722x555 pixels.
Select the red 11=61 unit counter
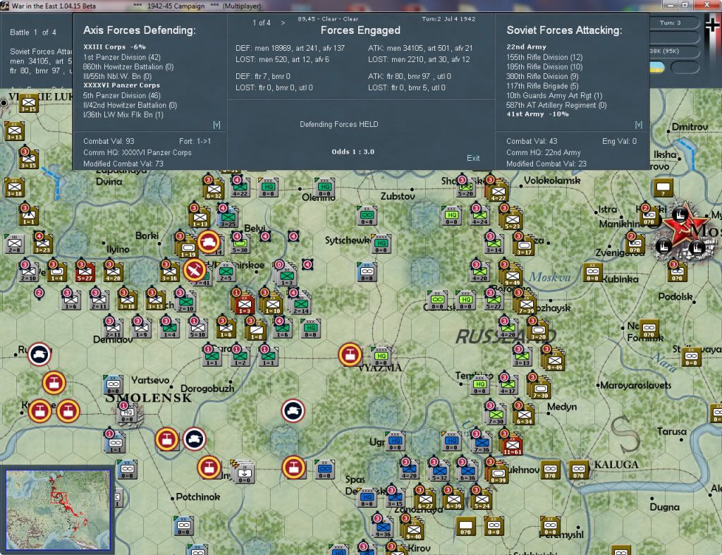click(x=512, y=446)
